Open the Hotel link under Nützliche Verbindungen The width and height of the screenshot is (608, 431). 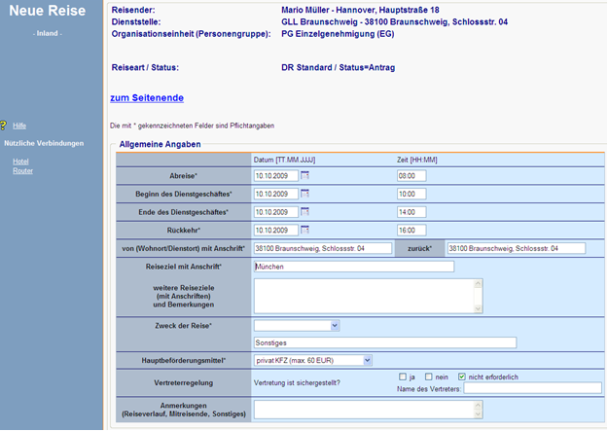point(20,162)
